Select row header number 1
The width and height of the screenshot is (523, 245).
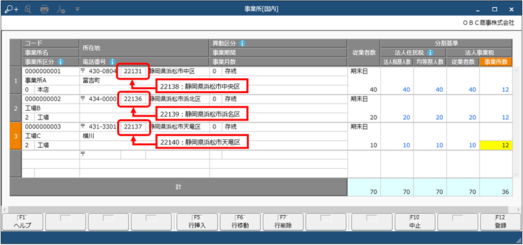coord(16,80)
